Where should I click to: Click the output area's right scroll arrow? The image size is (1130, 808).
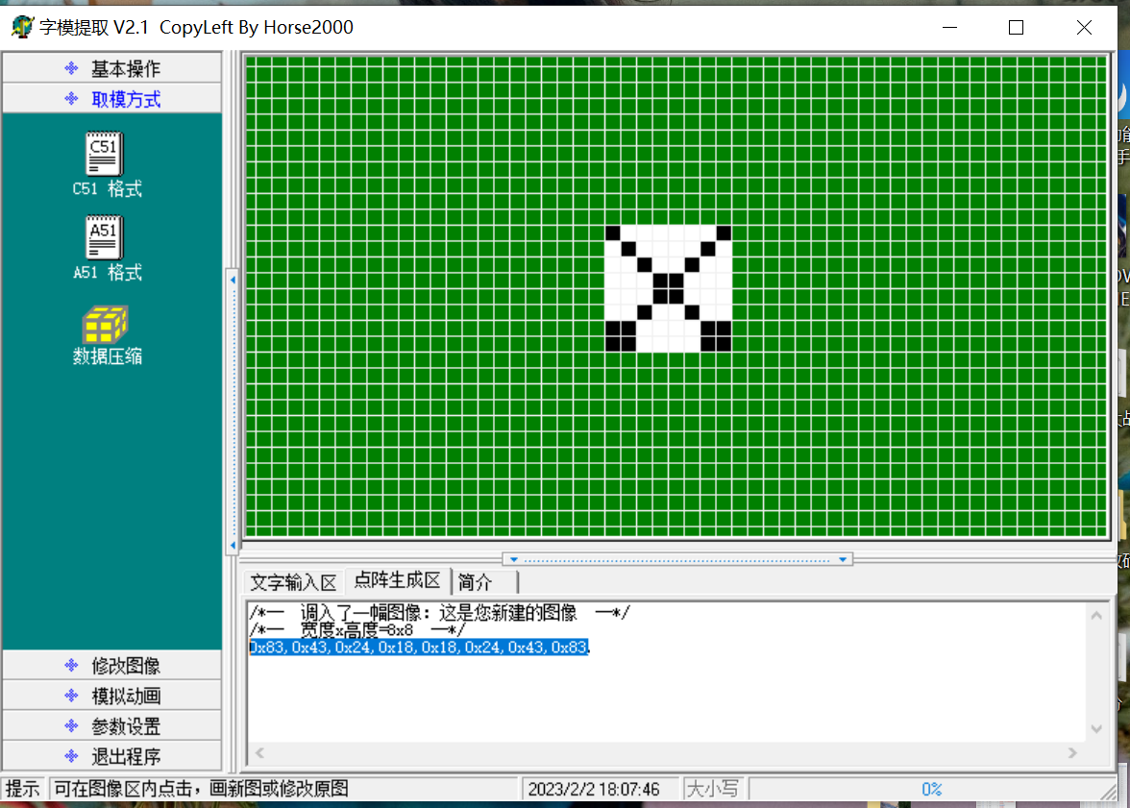point(1074,753)
